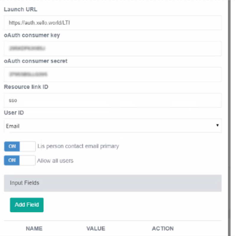Click the "User ID" label text
Screen dimensions: 235x236
(x=14, y=113)
